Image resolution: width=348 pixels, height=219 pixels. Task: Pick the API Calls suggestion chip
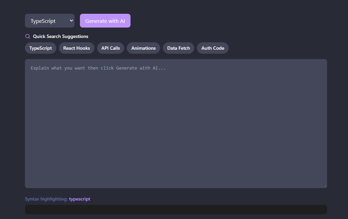click(x=111, y=48)
